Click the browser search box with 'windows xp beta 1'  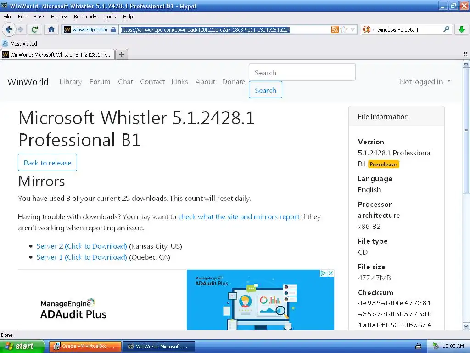coord(408,29)
